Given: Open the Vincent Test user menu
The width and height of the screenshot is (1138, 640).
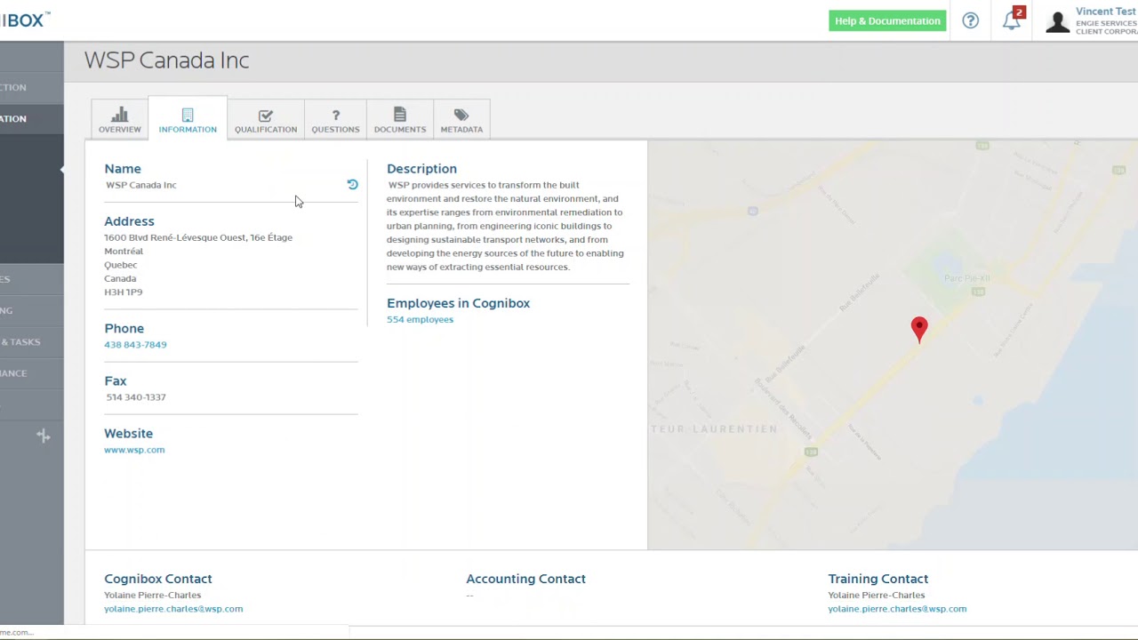Looking at the screenshot, I should pyautogui.click(x=1105, y=12).
